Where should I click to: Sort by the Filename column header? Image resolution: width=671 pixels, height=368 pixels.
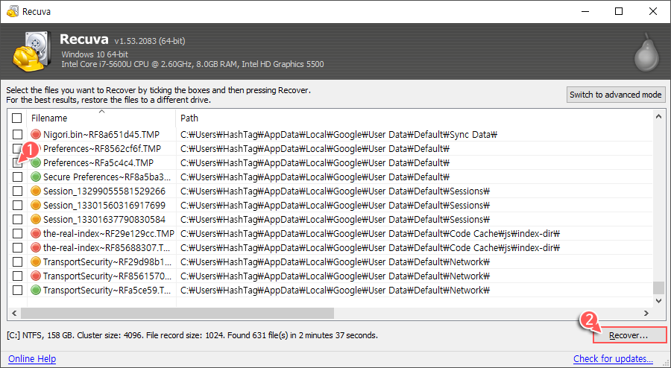tap(101, 118)
